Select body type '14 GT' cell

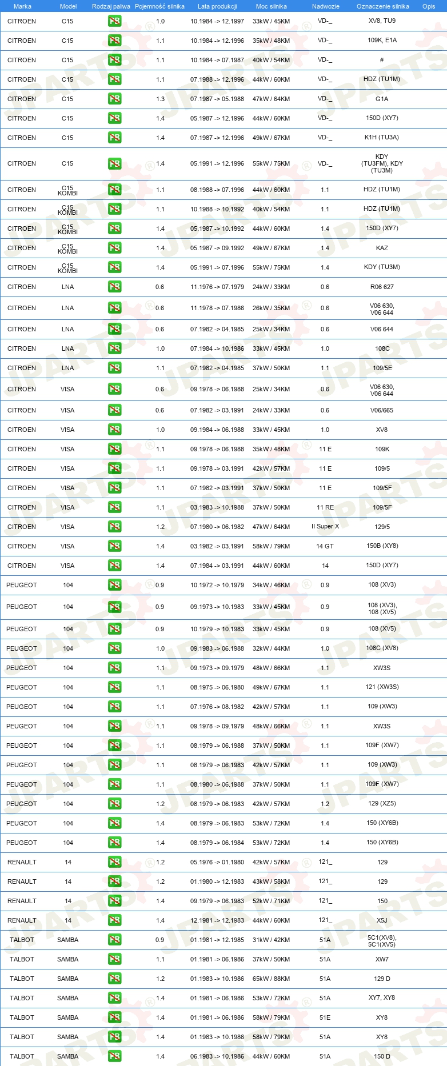tap(325, 546)
